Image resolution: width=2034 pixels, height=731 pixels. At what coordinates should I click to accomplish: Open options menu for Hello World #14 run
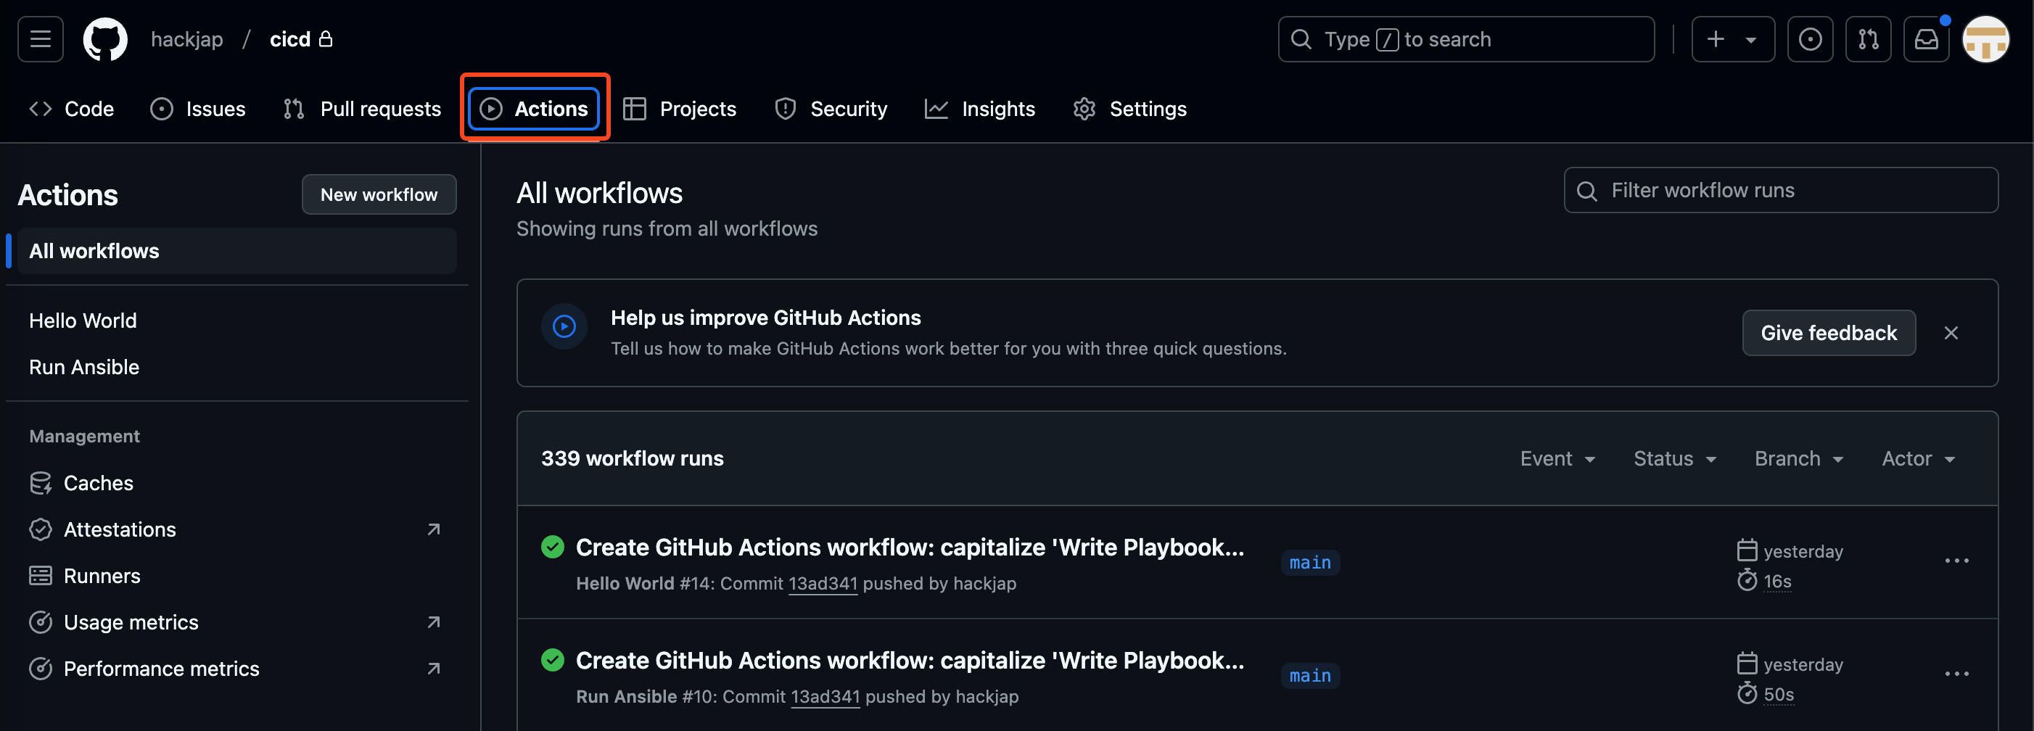coord(1956,561)
